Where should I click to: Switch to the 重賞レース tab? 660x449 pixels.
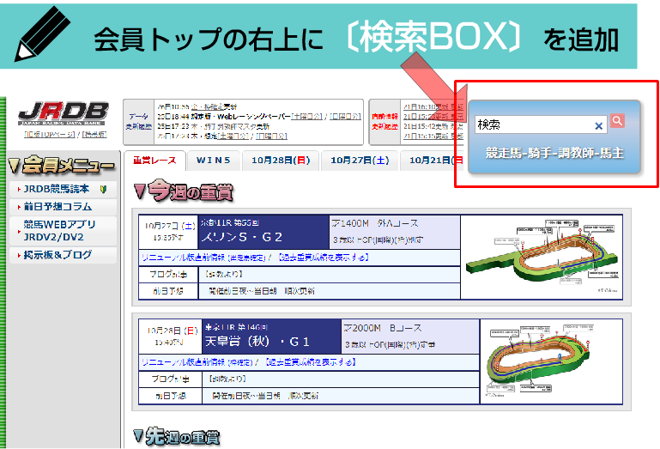tap(154, 161)
